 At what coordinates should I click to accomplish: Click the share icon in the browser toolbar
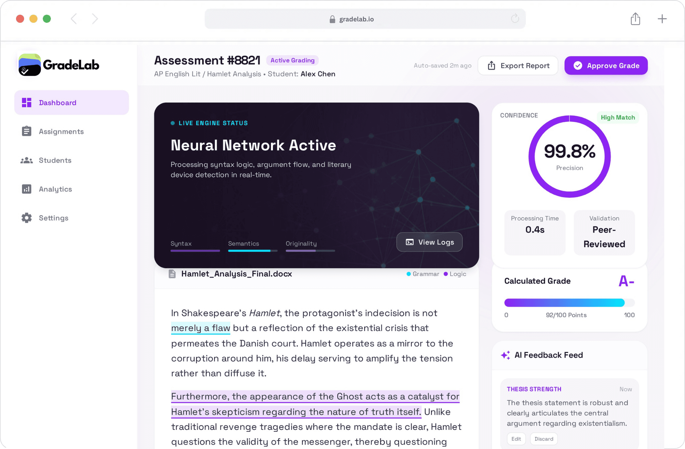pos(635,19)
